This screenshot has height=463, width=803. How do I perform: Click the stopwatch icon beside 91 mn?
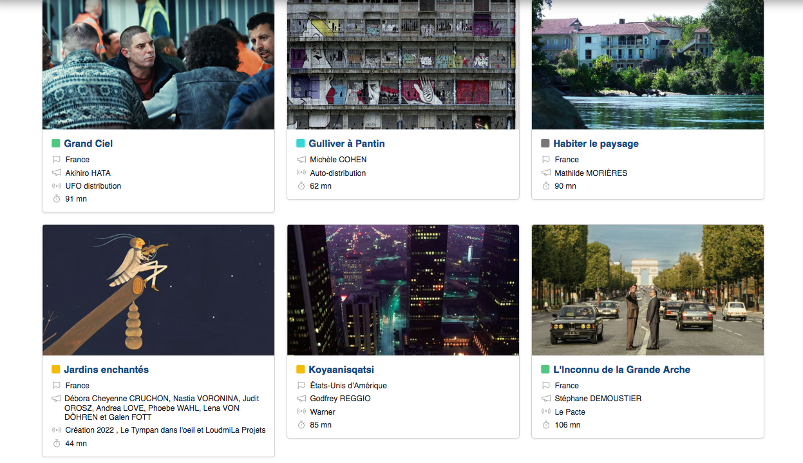click(x=56, y=200)
